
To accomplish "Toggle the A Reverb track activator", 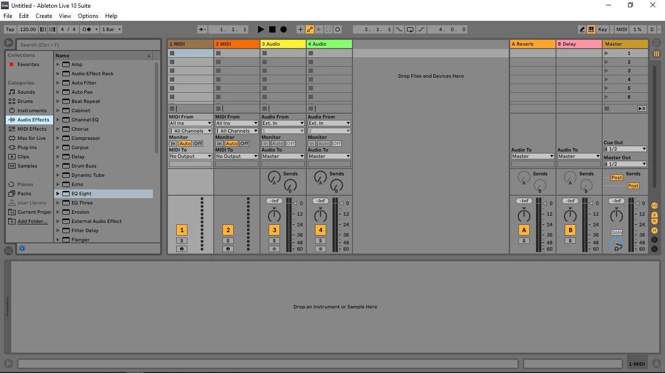I will [x=524, y=230].
